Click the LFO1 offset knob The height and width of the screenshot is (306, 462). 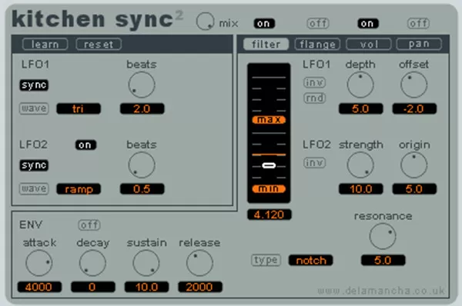[414, 85]
